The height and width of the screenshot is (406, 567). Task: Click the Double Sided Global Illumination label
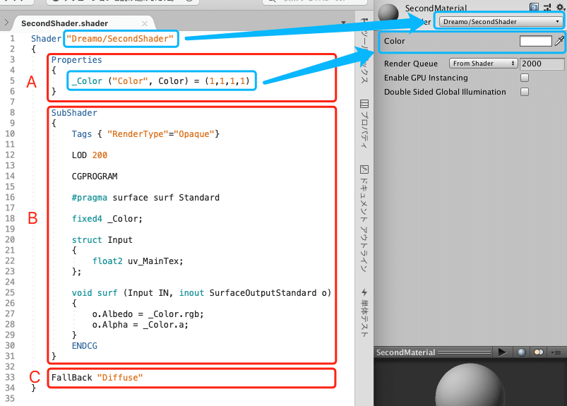[x=445, y=92]
